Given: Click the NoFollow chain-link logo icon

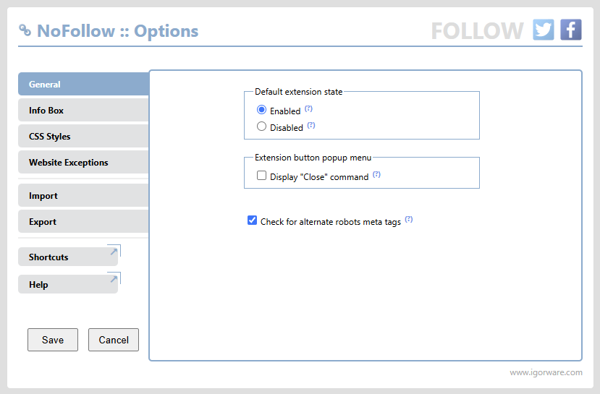Looking at the screenshot, I should click(25, 30).
